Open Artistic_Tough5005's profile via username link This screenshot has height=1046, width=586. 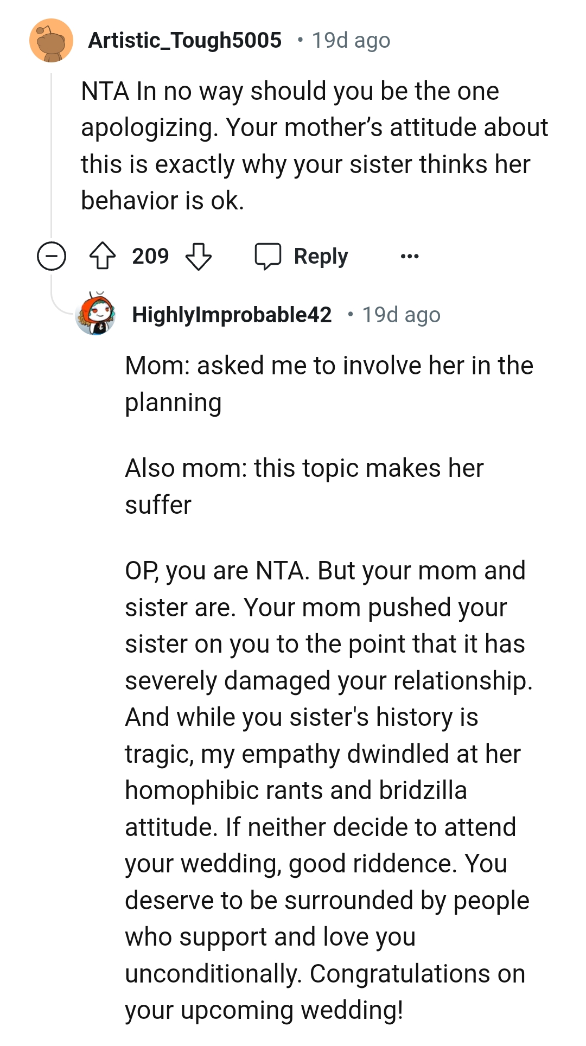tap(186, 40)
